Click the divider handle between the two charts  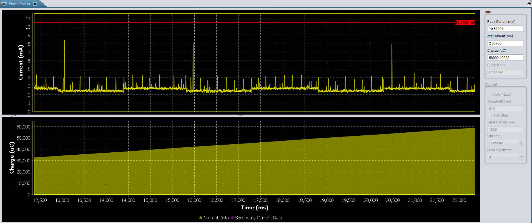tap(241, 116)
